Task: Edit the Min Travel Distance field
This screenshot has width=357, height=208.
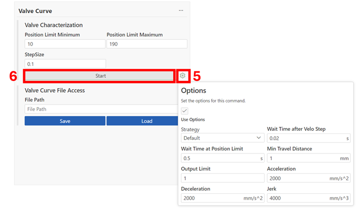Action: (309, 158)
